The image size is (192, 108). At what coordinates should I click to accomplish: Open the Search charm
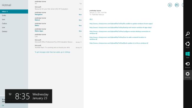(188, 35)
